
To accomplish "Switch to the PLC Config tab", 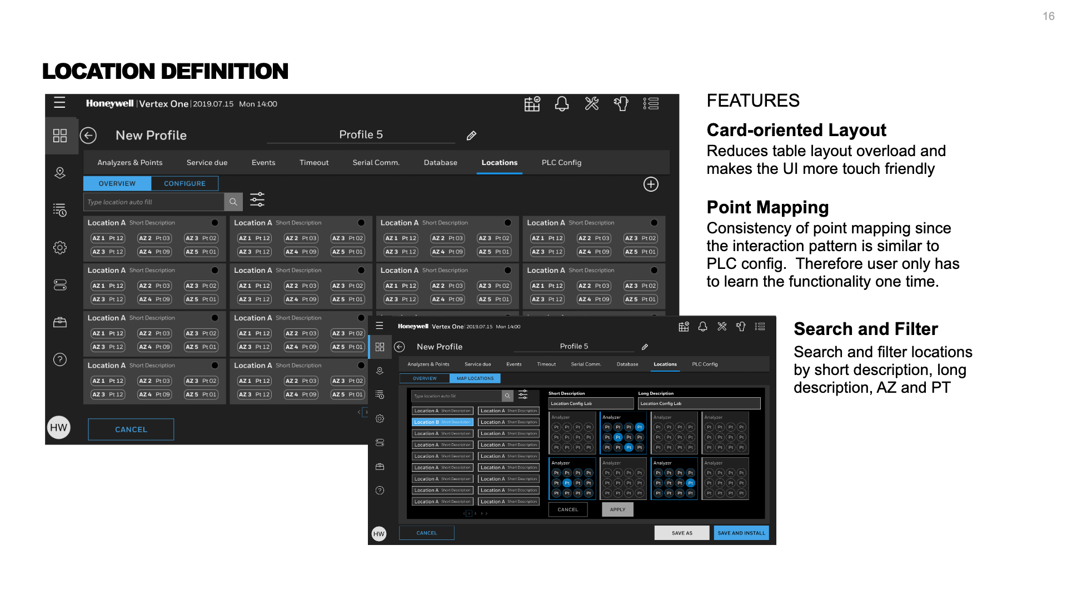I will pyautogui.click(x=561, y=163).
